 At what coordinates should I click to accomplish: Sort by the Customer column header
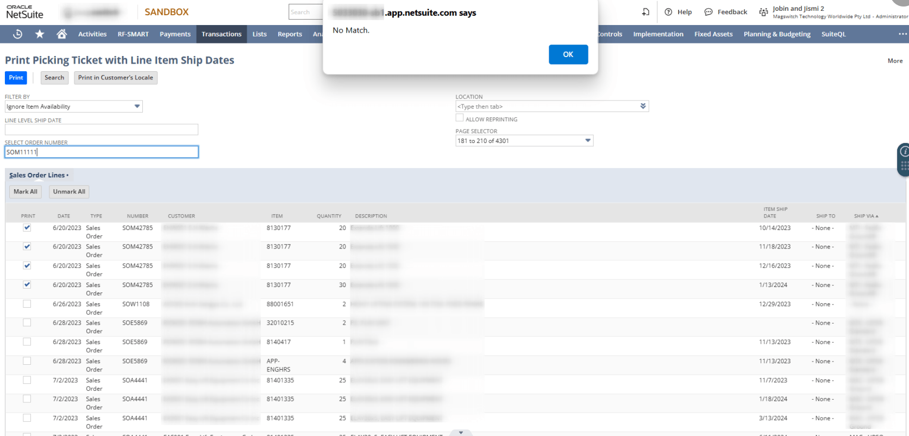(181, 216)
